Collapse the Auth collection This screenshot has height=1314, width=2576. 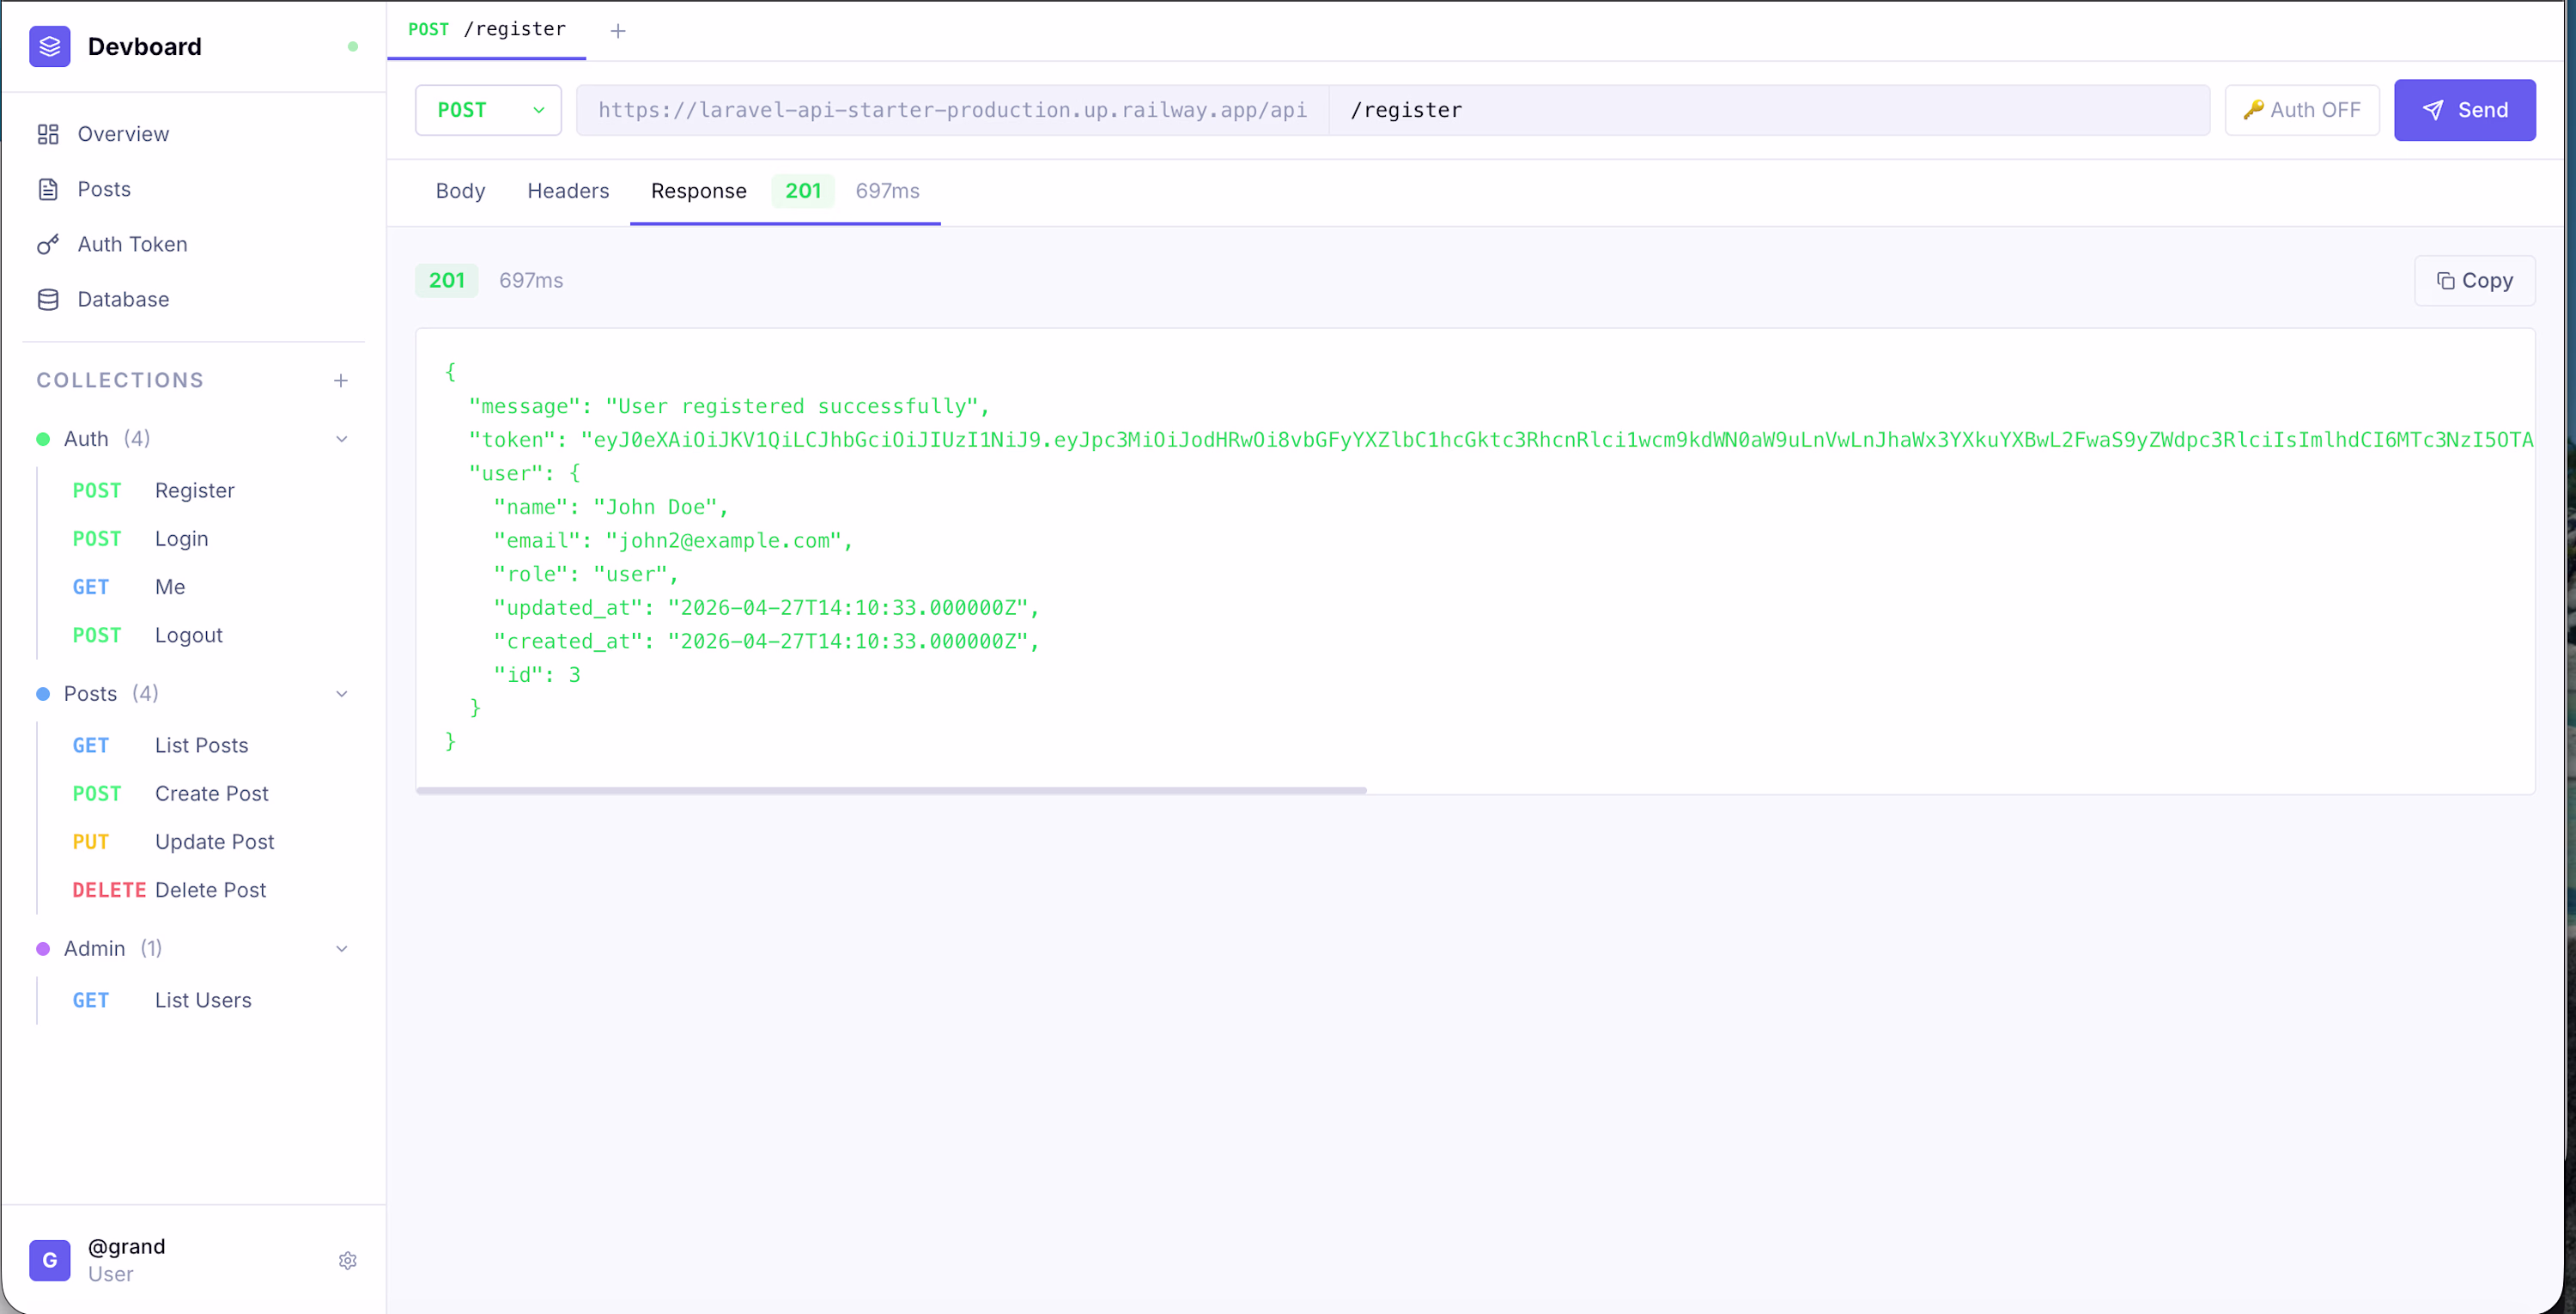point(341,439)
